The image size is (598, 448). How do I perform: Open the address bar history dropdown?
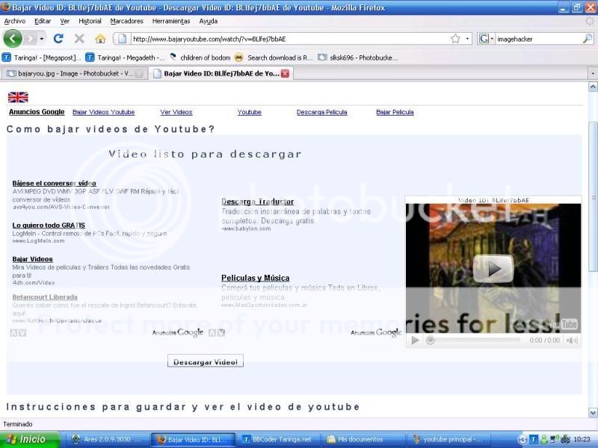tap(467, 39)
